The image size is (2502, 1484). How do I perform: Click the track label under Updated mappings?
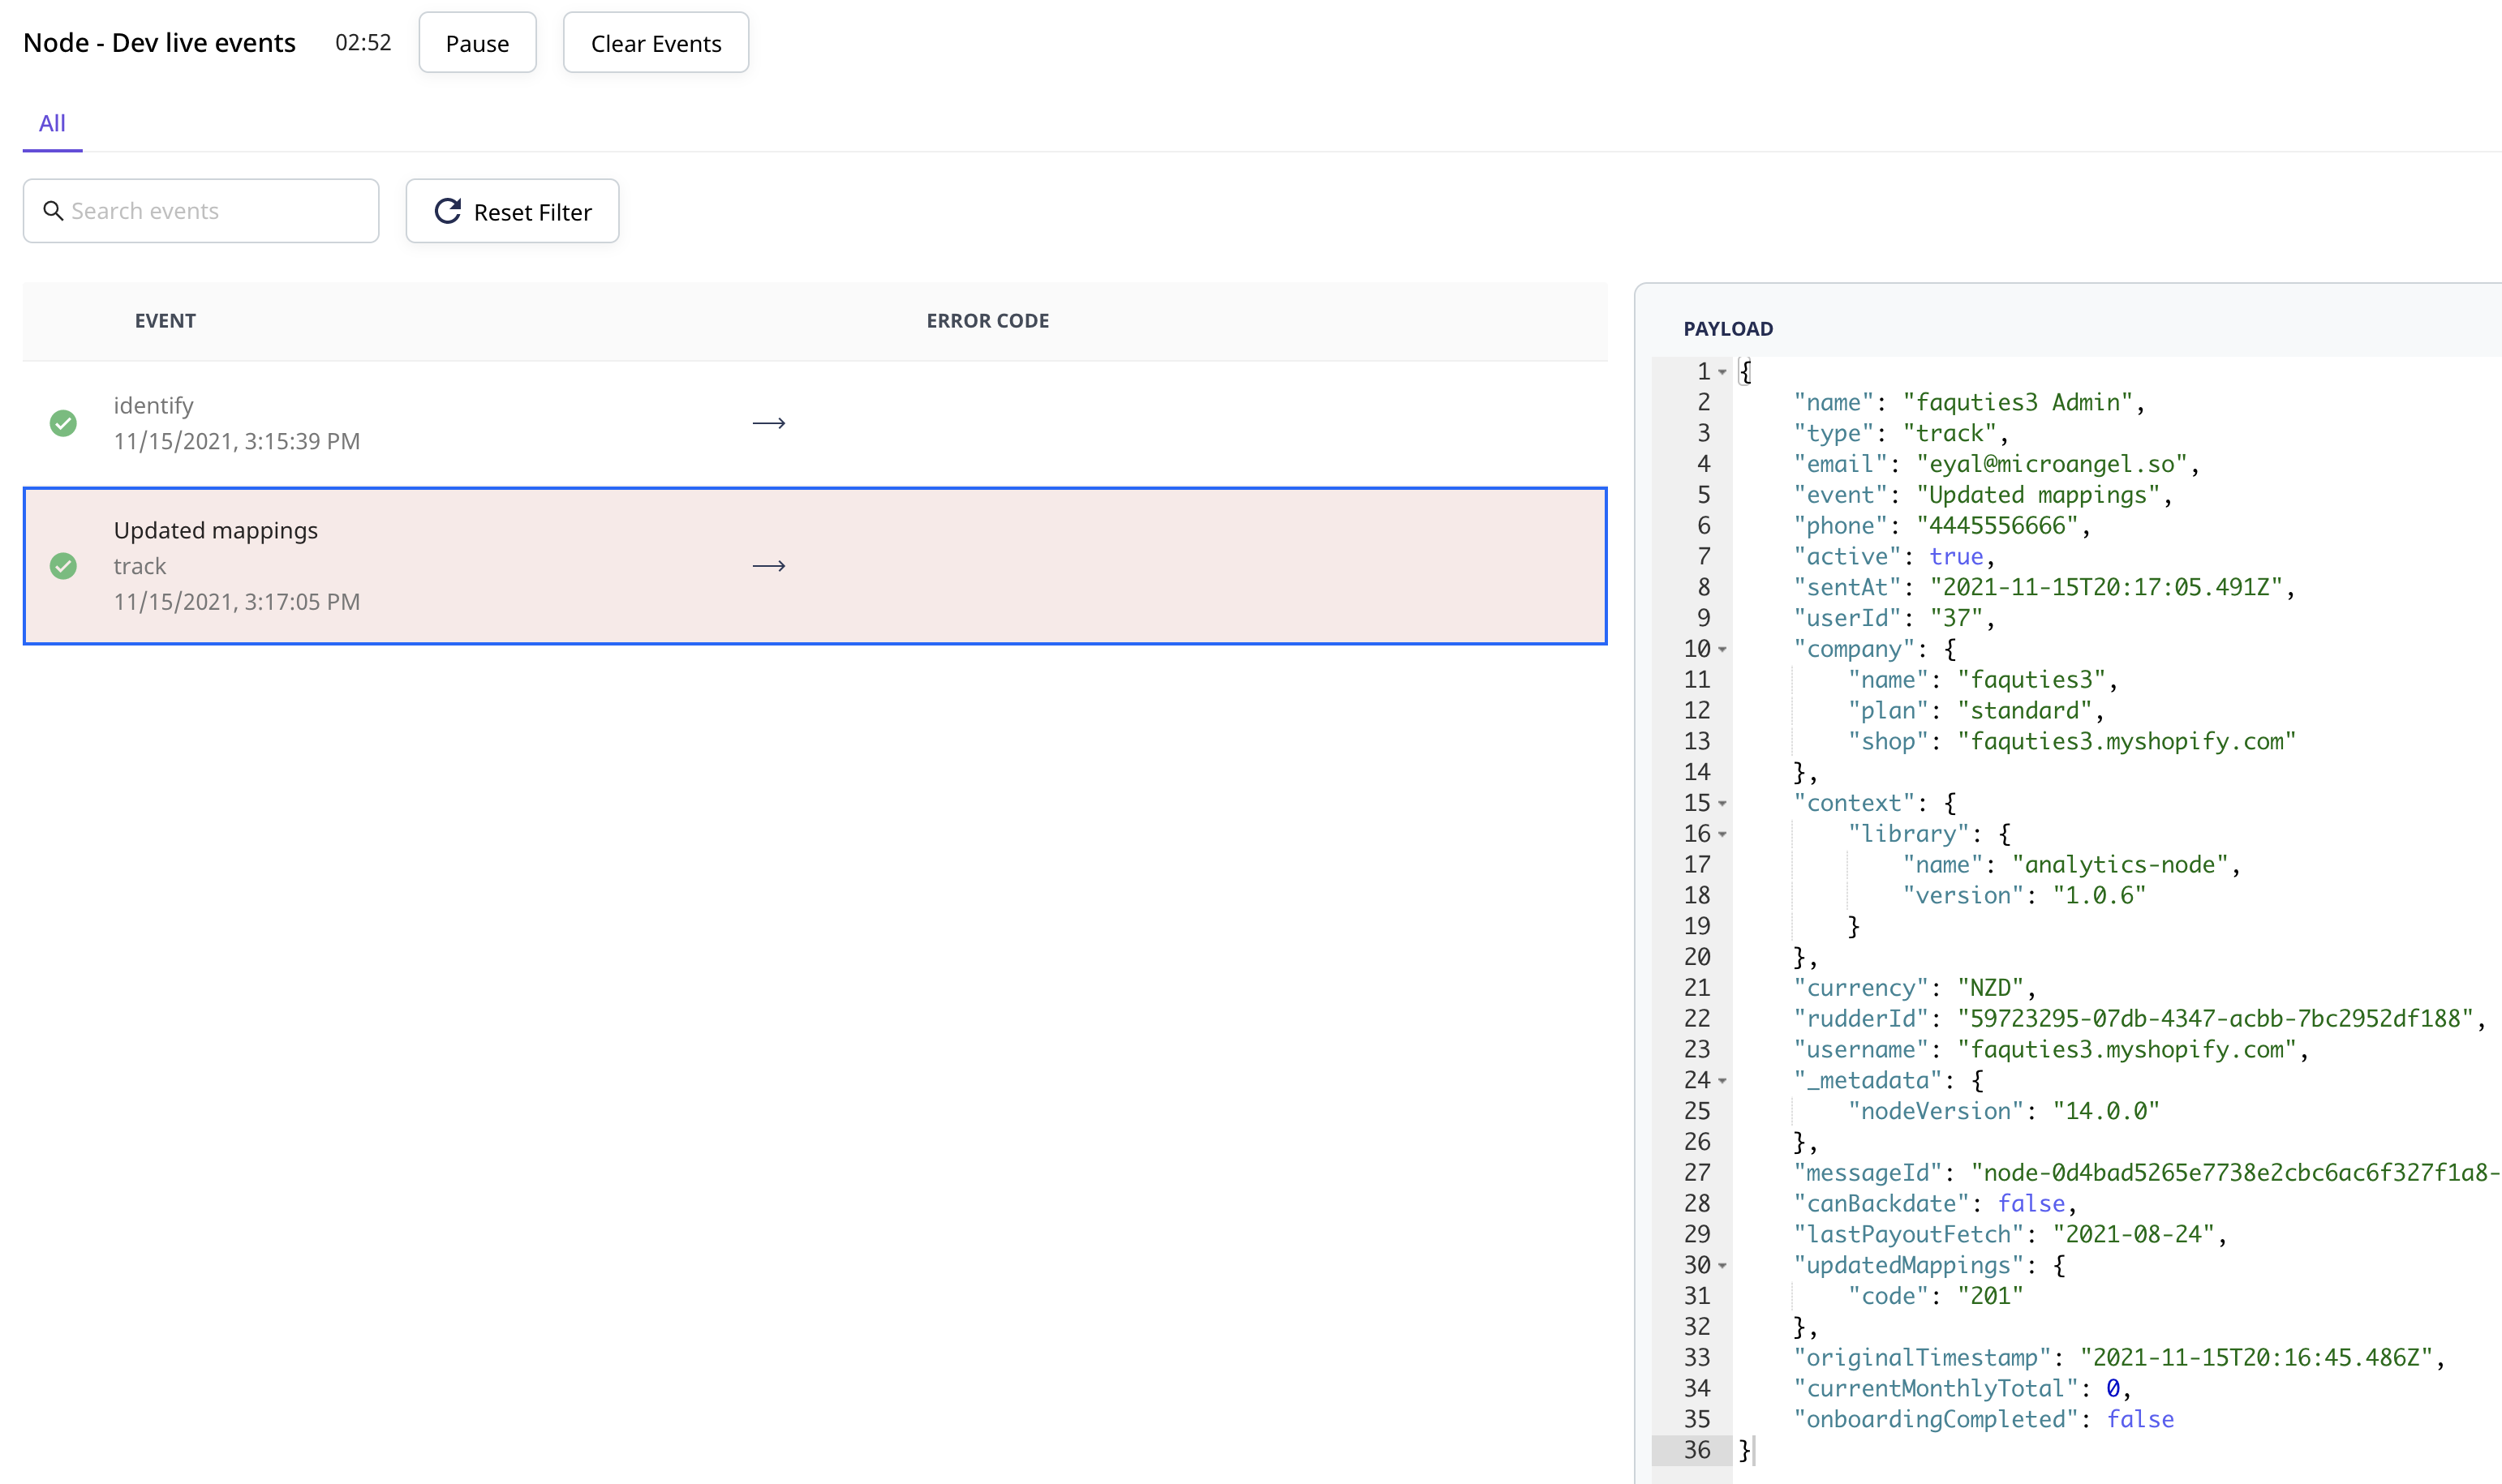(140, 566)
